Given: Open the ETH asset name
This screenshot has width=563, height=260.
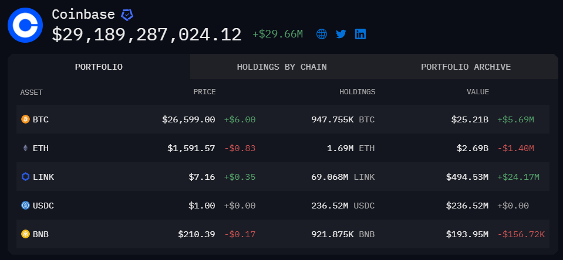Looking at the screenshot, I should (x=41, y=148).
